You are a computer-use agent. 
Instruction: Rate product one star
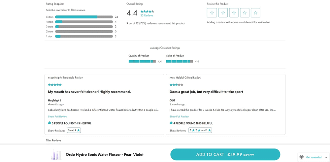(212, 13)
